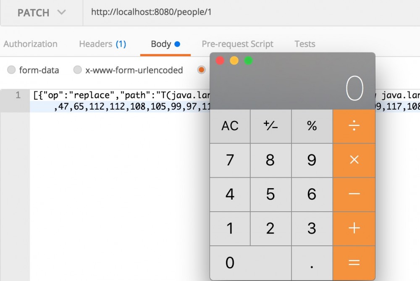Open the Pre-request Script tab
Screen dimensions: 420x281
coord(237,44)
